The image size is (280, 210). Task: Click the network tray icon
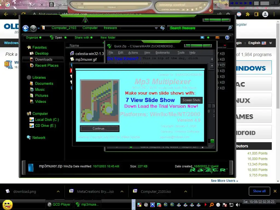pyautogui.click(x=231, y=205)
